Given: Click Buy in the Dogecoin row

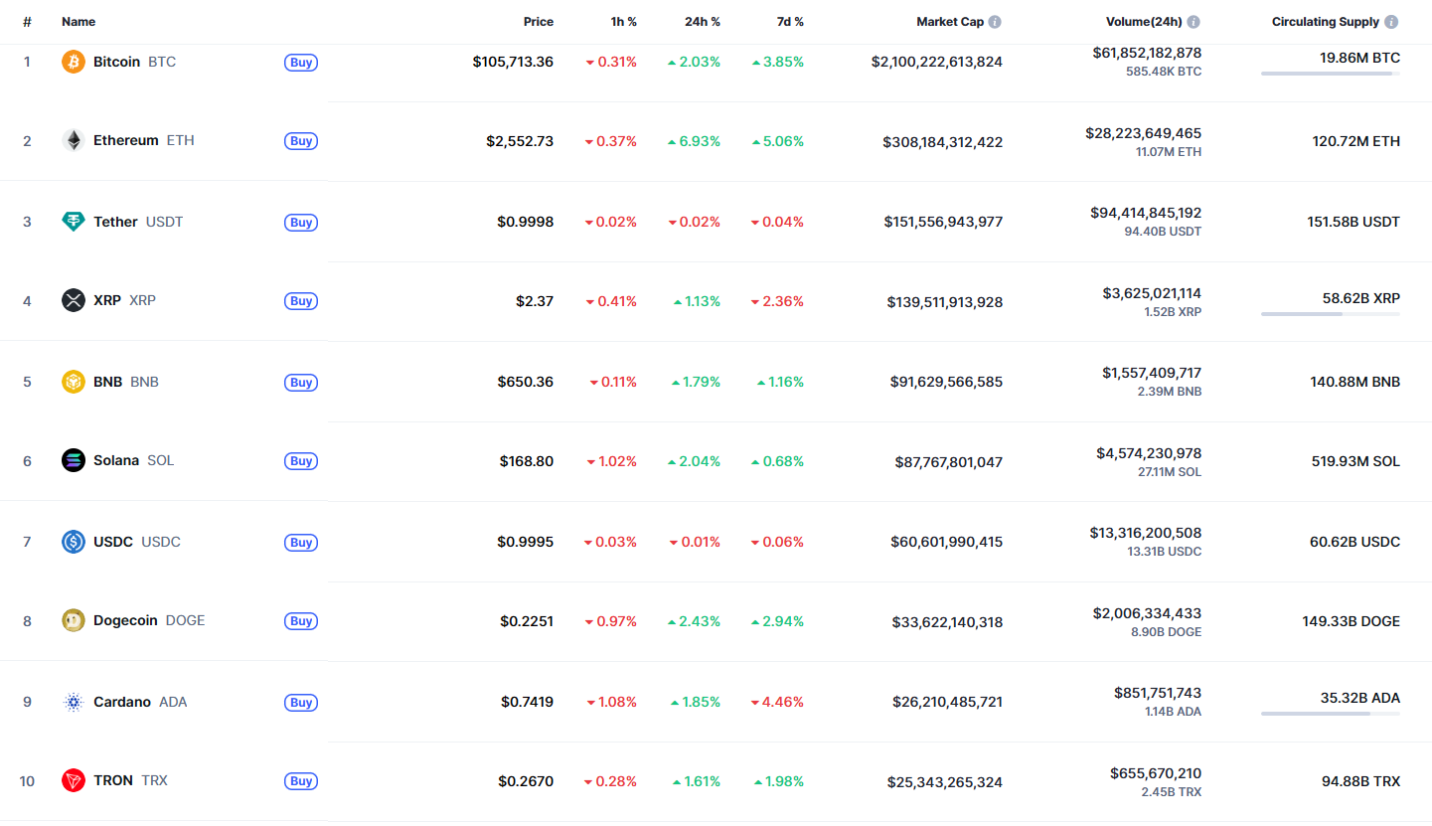Looking at the screenshot, I should point(301,620).
